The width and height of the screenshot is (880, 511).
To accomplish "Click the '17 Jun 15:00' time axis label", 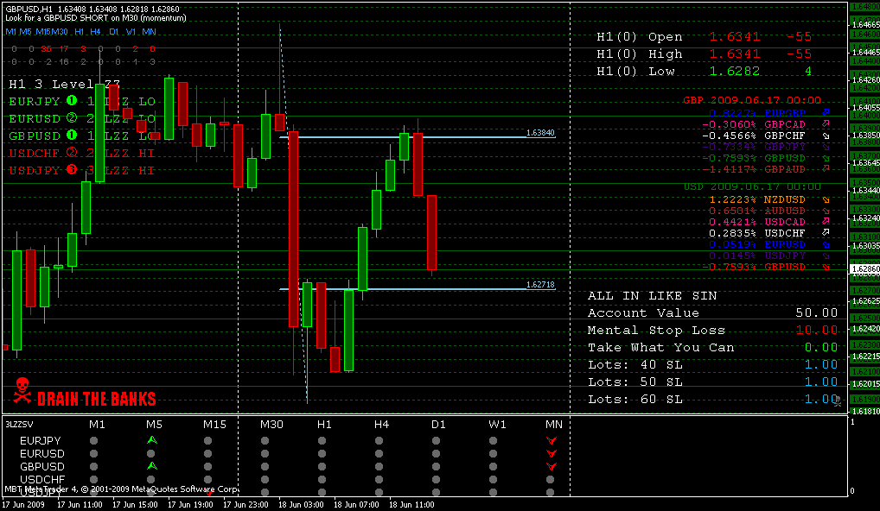I will click(135, 504).
